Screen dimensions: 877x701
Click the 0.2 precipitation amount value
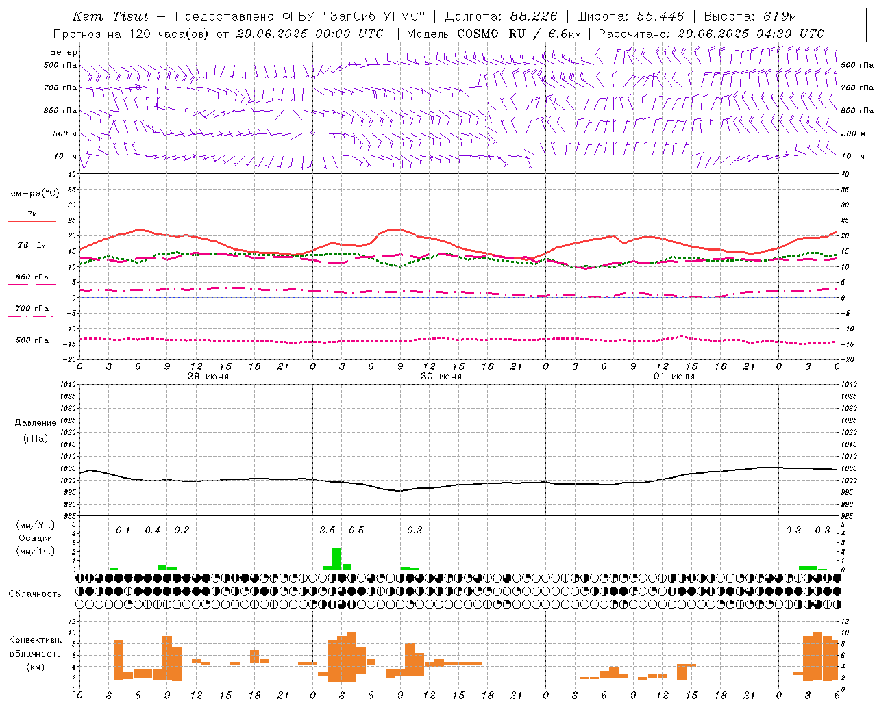[182, 531]
